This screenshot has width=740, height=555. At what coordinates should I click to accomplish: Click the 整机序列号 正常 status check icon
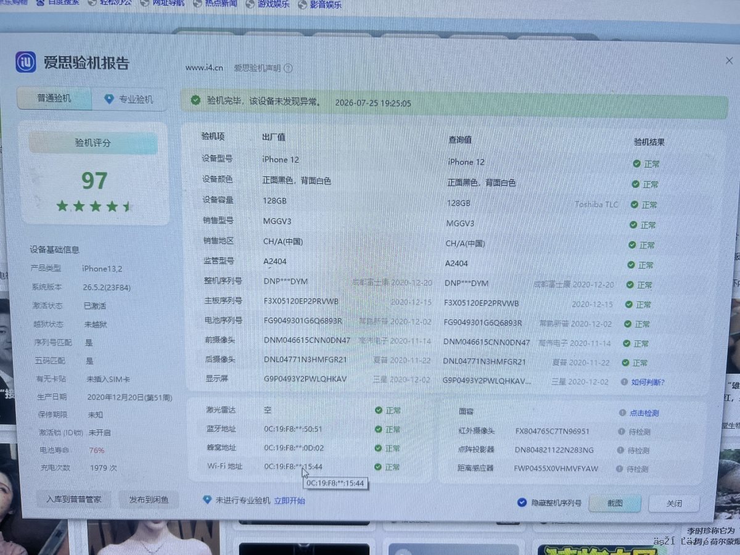point(630,285)
